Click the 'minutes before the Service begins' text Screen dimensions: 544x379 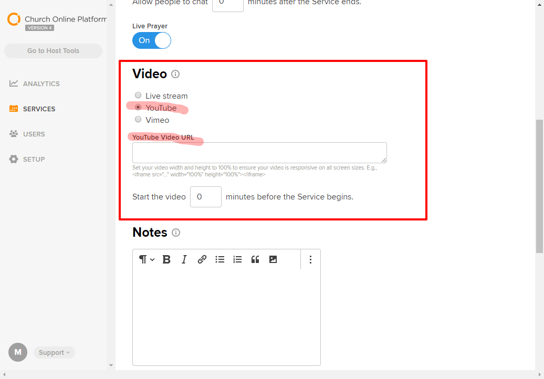pos(290,197)
